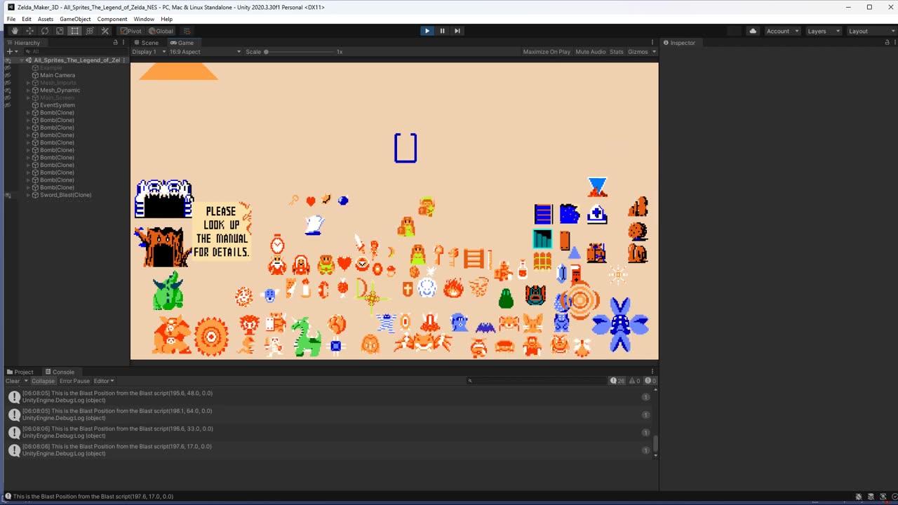898x505 pixels.
Task: Open the Window menu
Action: pyautogui.click(x=144, y=19)
